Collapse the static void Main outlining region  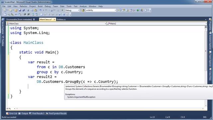[10, 52]
